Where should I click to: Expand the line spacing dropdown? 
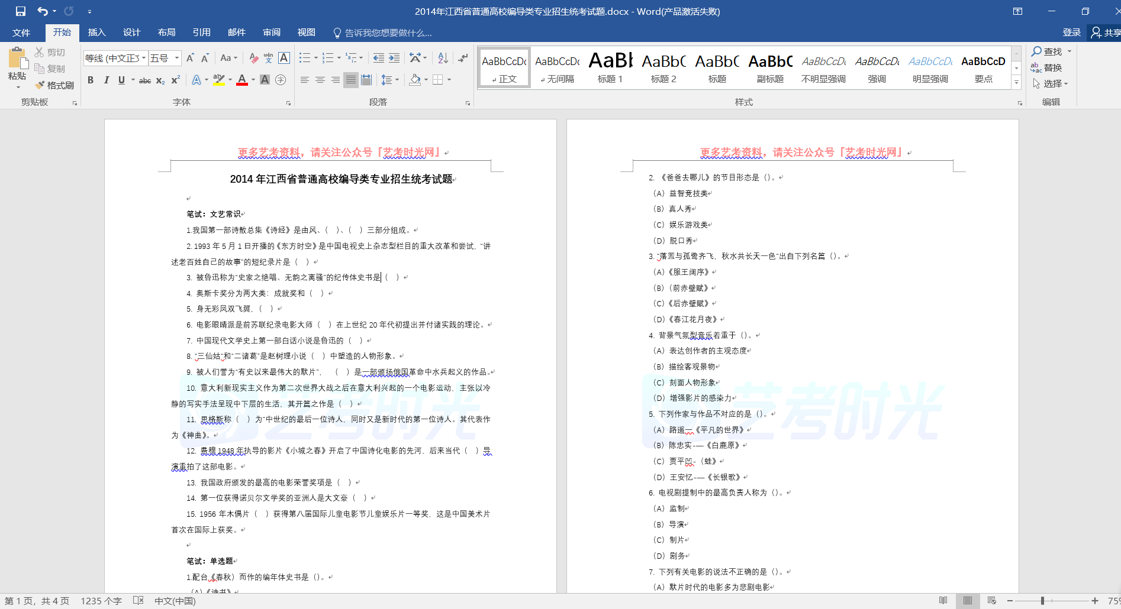point(397,80)
